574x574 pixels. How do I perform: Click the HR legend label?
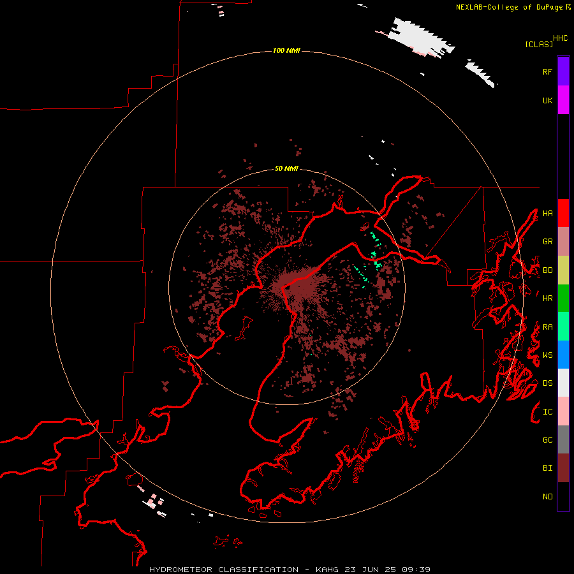click(547, 298)
